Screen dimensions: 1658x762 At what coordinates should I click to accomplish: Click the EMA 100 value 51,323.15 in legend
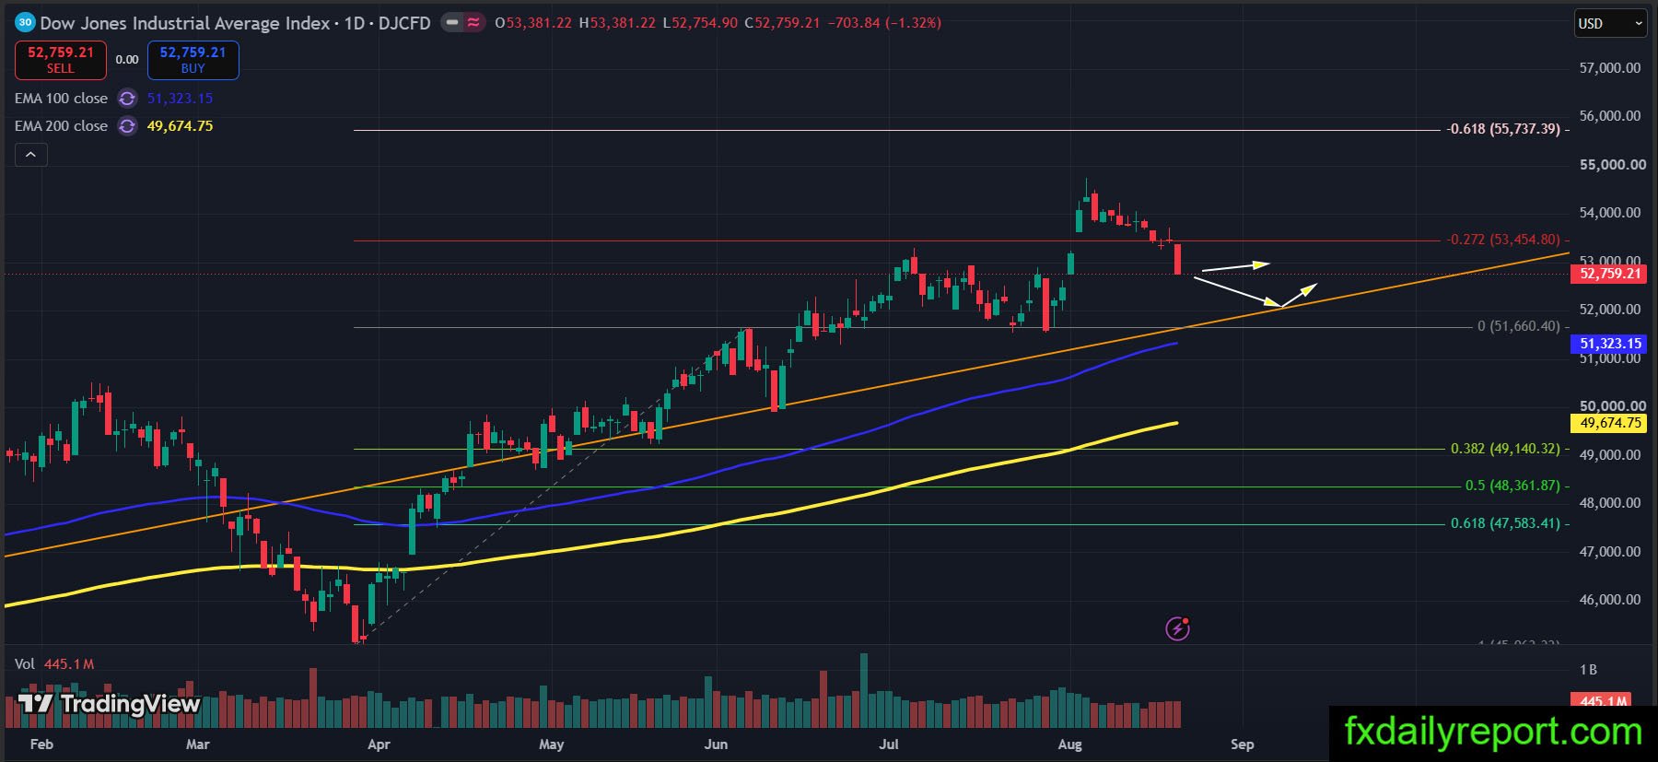tap(180, 99)
